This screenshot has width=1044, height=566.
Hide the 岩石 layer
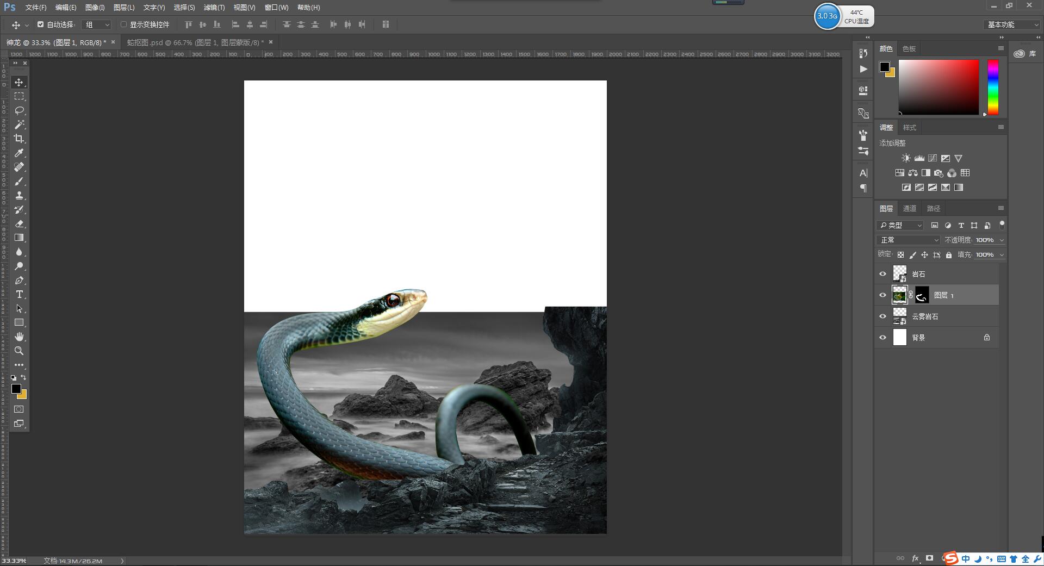click(883, 274)
